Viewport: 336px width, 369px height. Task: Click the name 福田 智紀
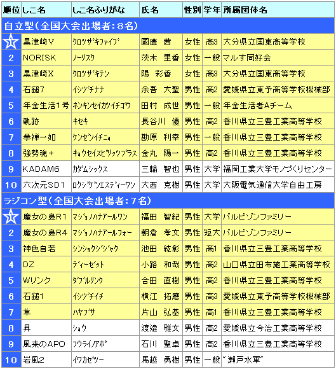(160, 216)
